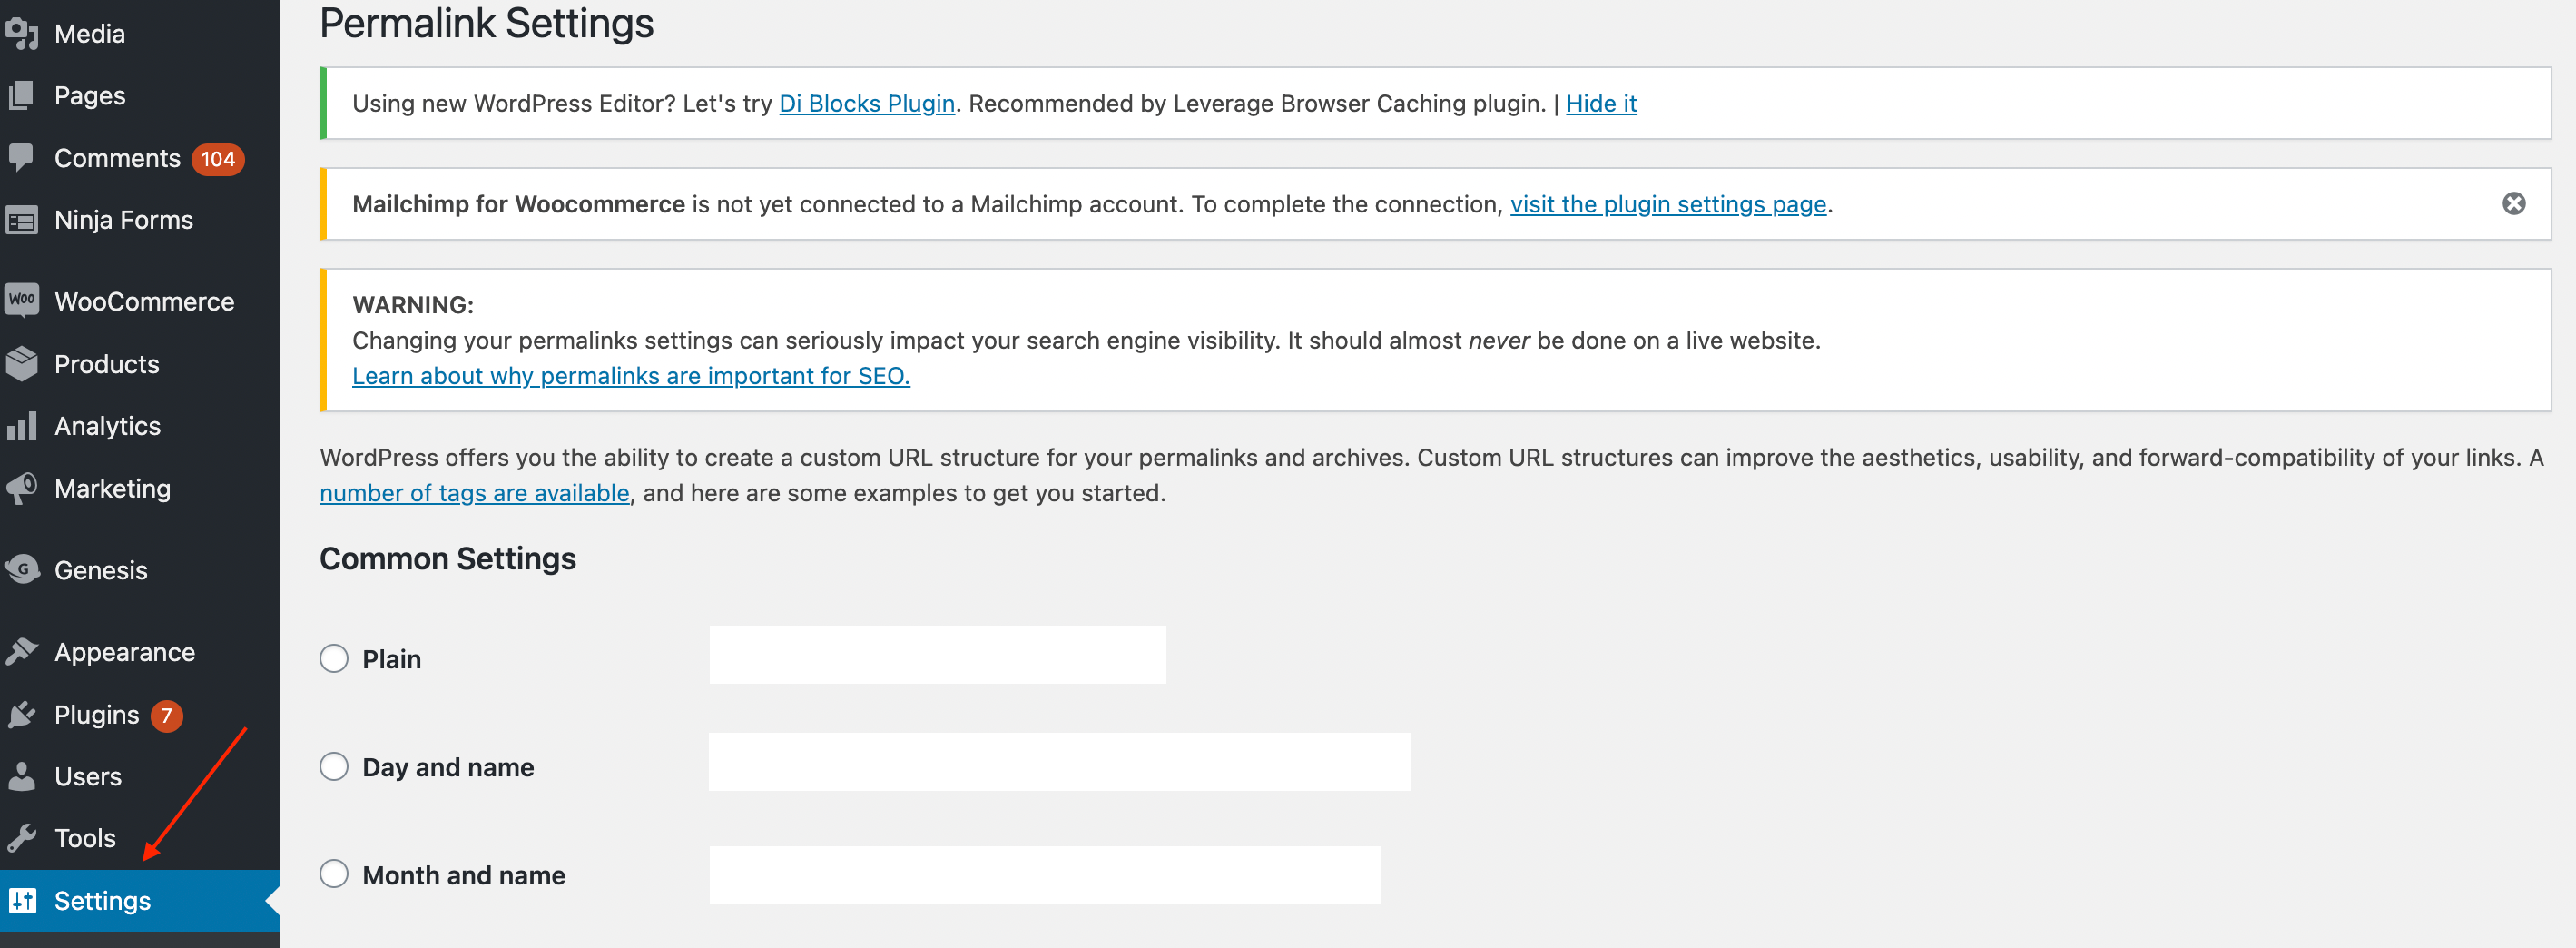2576x948 pixels.
Task: Open number of tags are available link
Action: [x=475, y=493]
